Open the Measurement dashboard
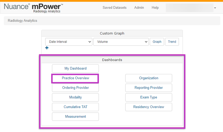The width and height of the screenshot is (223, 132). pos(75,116)
